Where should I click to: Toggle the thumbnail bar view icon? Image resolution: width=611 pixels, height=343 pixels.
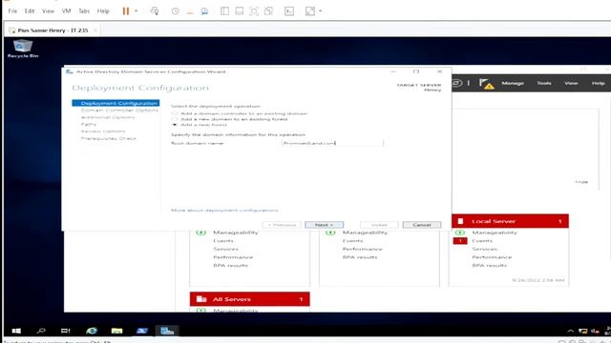[x=240, y=11]
